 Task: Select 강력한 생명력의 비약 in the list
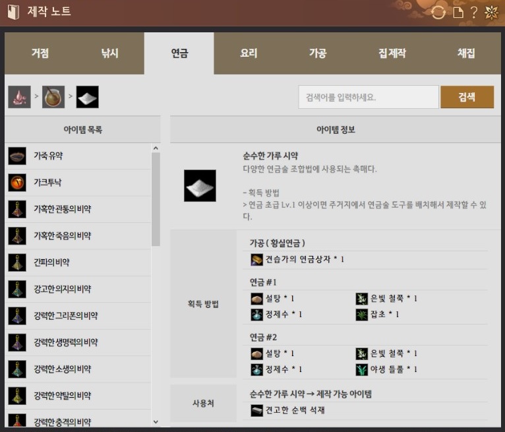(78, 342)
